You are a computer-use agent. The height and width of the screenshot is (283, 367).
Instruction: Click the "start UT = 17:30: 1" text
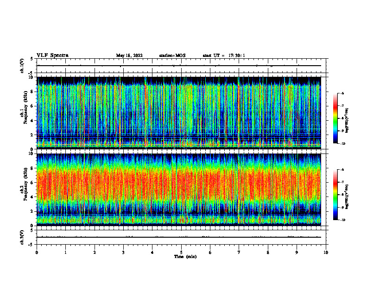click(224, 55)
